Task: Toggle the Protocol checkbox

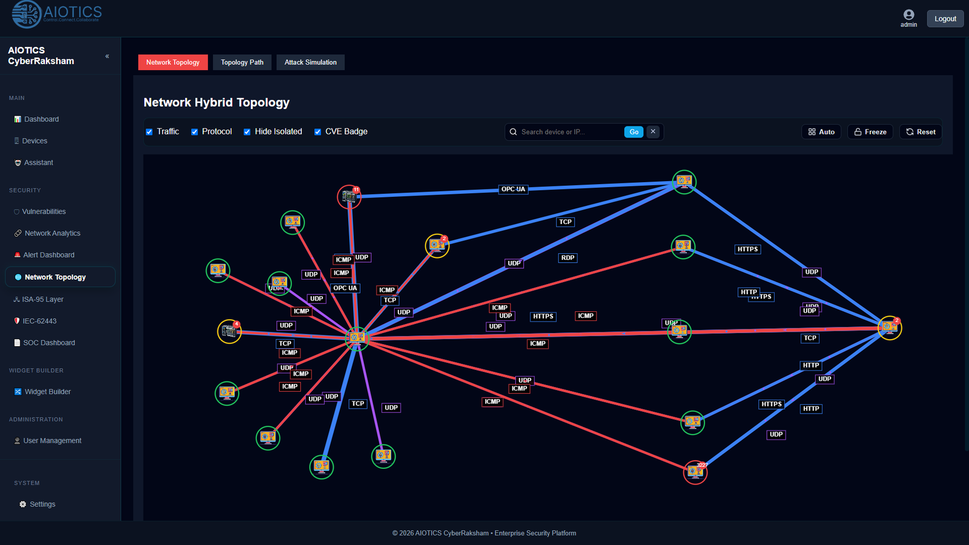Action: point(194,132)
